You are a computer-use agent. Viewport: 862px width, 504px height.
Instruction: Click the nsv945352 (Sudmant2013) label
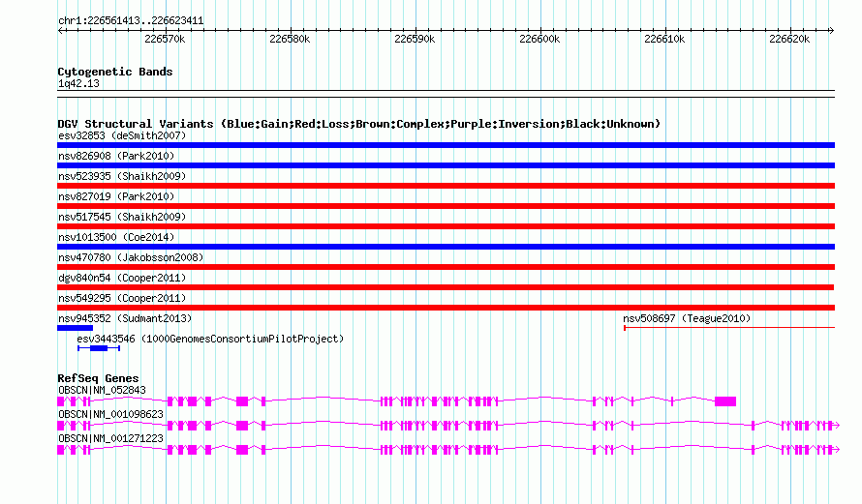pyautogui.click(x=125, y=318)
